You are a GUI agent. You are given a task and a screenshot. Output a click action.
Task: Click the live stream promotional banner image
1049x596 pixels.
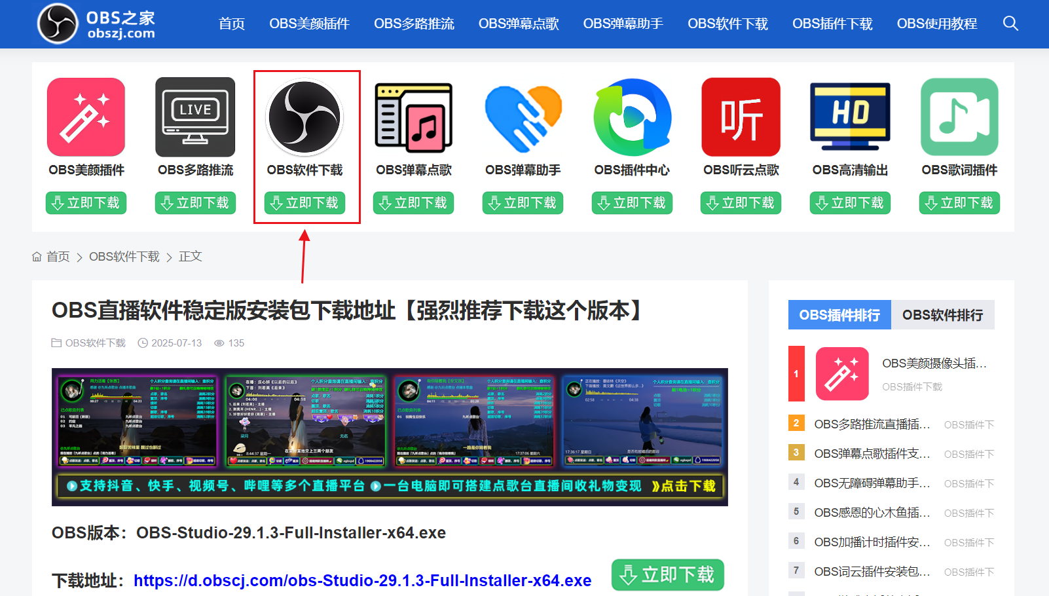coord(390,437)
